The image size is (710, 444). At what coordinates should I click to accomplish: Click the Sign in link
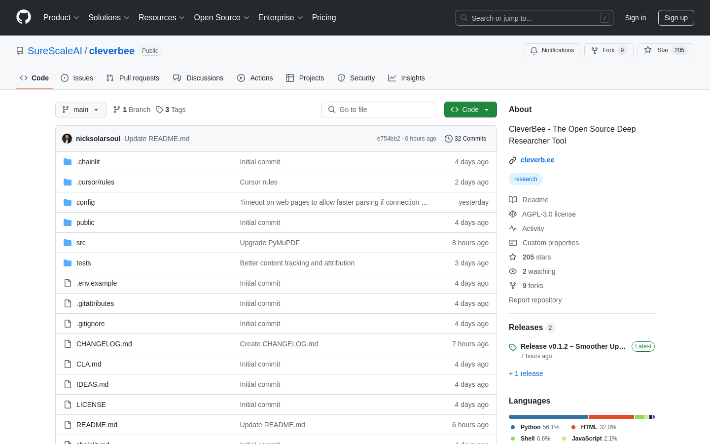[x=636, y=18]
